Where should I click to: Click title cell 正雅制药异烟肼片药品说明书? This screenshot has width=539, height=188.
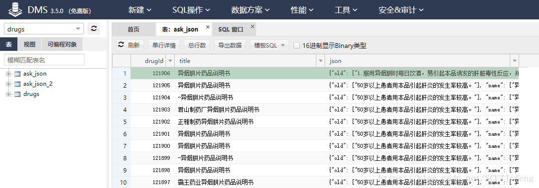tap(250, 122)
